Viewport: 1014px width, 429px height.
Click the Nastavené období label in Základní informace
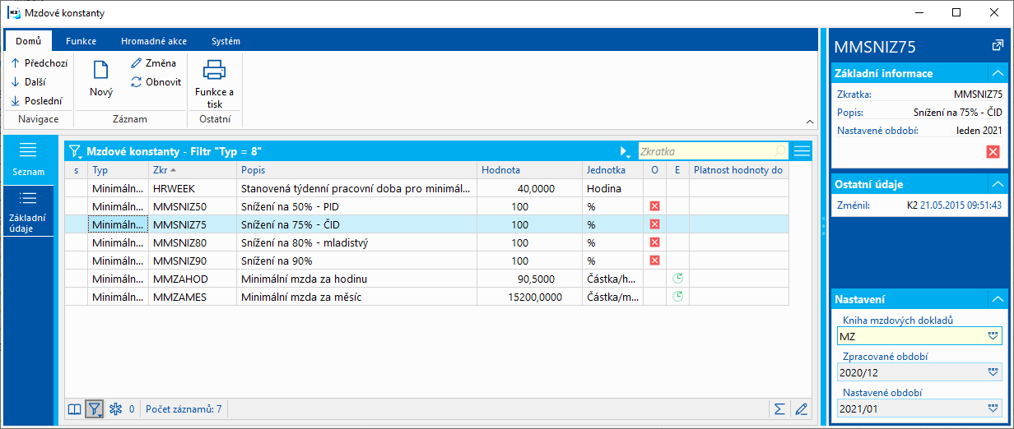tap(877, 130)
